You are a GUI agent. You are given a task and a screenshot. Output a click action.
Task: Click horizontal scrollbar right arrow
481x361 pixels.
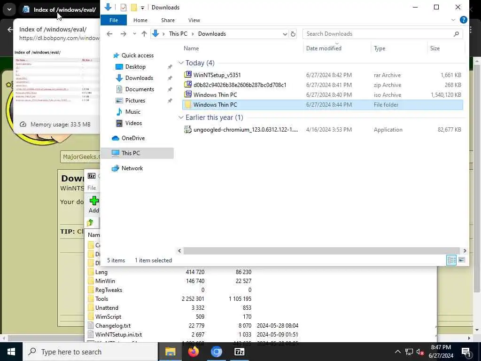click(465, 251)
